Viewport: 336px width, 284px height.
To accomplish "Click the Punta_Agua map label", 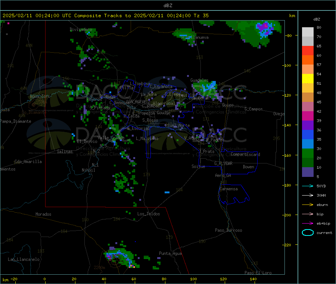I will tap(170, 253).
